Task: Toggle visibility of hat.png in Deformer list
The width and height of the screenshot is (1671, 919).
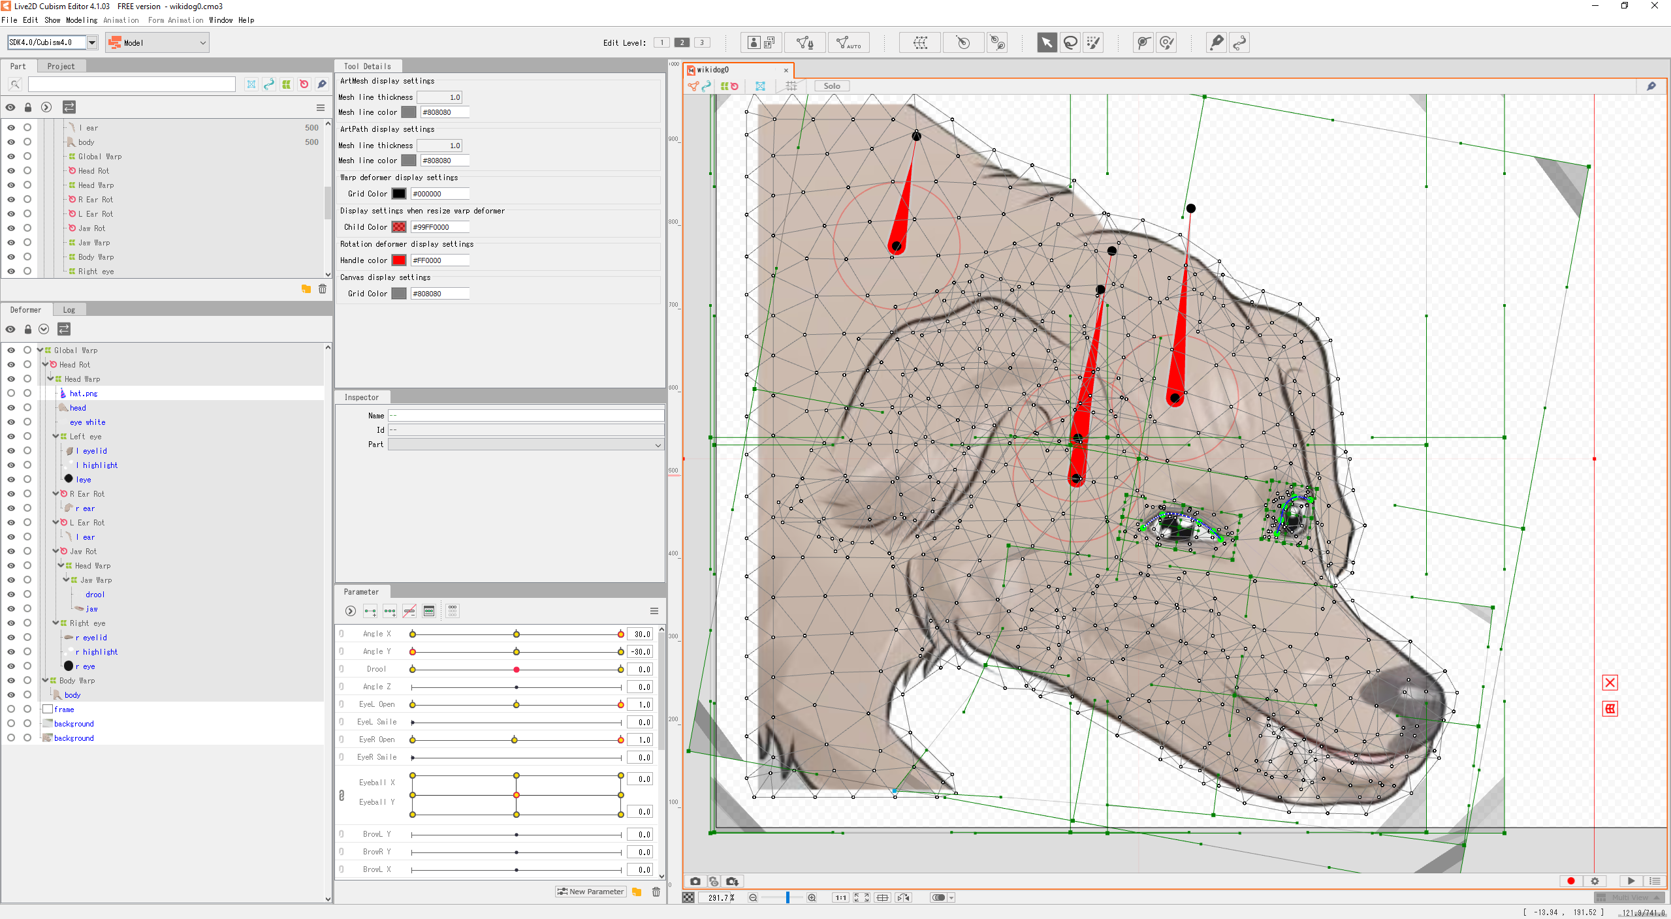Action: coord(11,394)
